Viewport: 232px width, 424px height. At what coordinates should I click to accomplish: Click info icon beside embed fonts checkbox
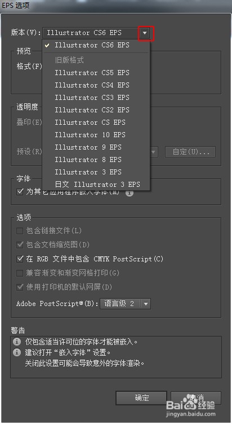pyautogui.click(x=130, y=193)
